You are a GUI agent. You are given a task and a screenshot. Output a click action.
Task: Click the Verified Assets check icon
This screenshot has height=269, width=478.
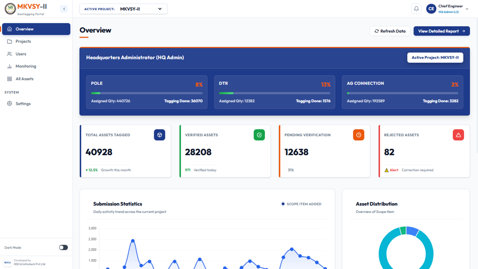pyautogui.click(x=259, y=135)
